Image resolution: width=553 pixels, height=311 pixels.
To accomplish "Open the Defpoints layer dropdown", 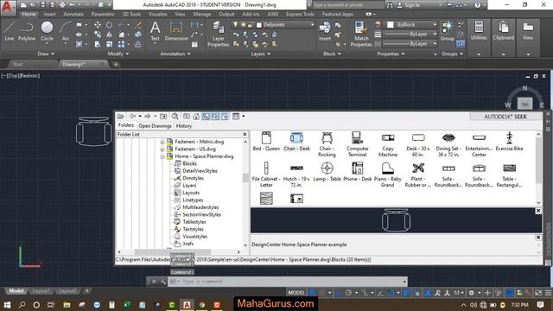I will click(312, 25).
